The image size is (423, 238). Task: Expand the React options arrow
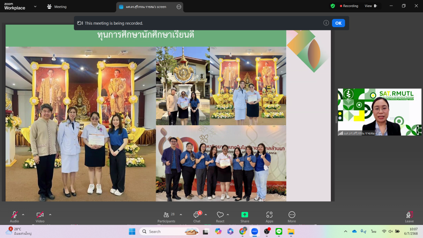(x=228, y=214)
